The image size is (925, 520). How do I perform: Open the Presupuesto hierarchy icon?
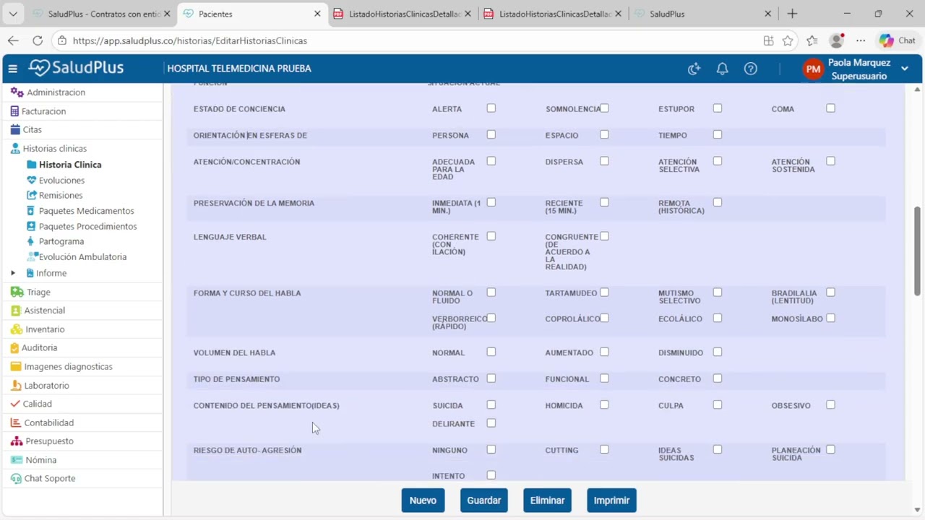17,441
